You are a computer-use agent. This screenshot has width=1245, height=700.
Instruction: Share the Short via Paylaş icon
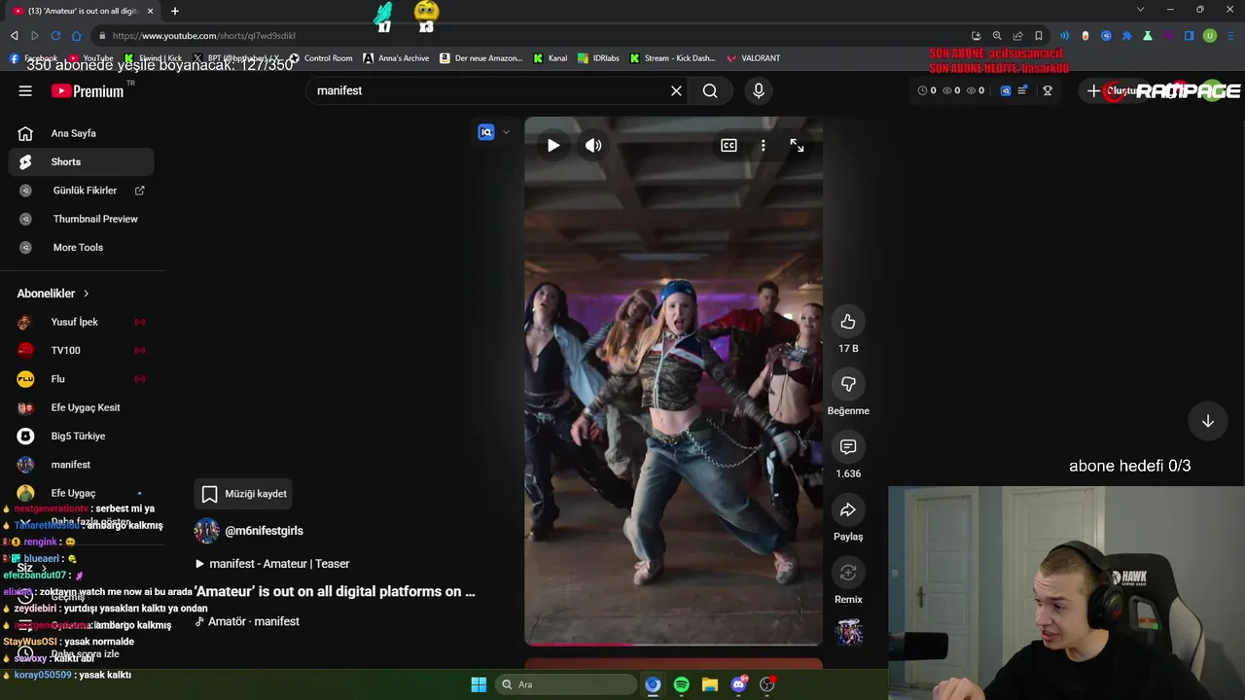point(848,509)
